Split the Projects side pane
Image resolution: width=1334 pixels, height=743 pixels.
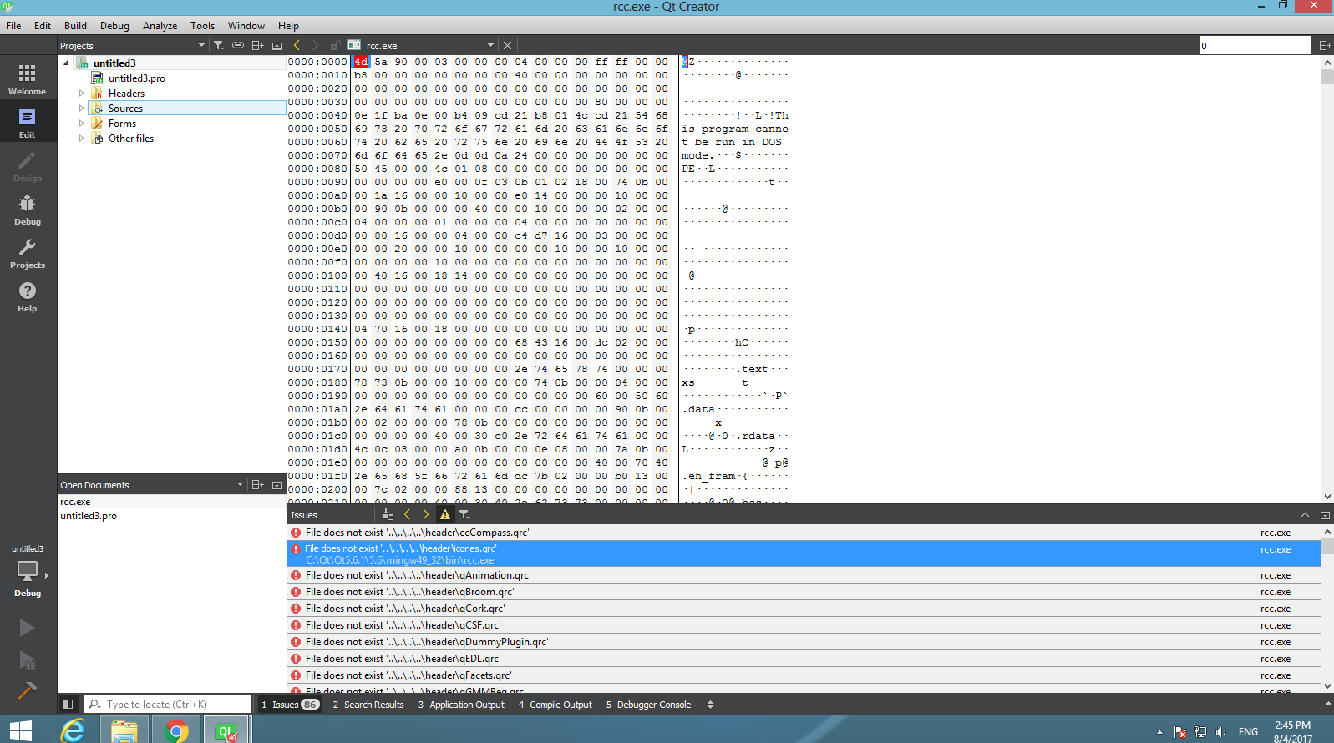tap(258, 45)
